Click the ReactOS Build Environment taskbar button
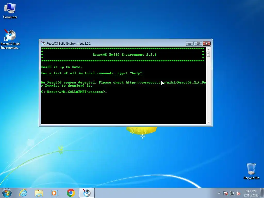The width and height of the screenshot is (264, 198). pyautogui.click(x=87, y=193)
